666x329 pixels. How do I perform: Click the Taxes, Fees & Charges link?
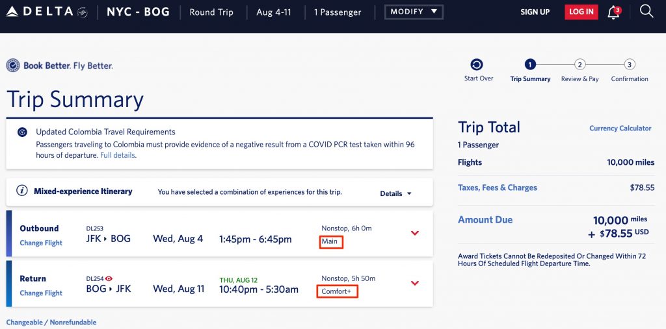498,188
